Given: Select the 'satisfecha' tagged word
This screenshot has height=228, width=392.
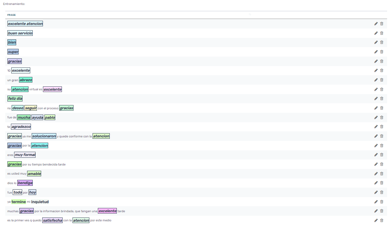Looking at the screenshot, I should (52, 220).
